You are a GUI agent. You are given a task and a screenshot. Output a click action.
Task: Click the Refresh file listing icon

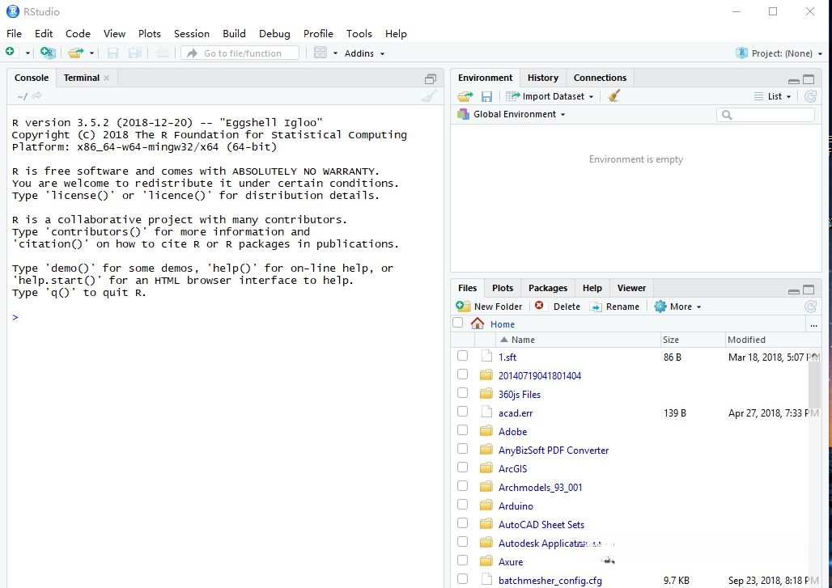[810, 307]
